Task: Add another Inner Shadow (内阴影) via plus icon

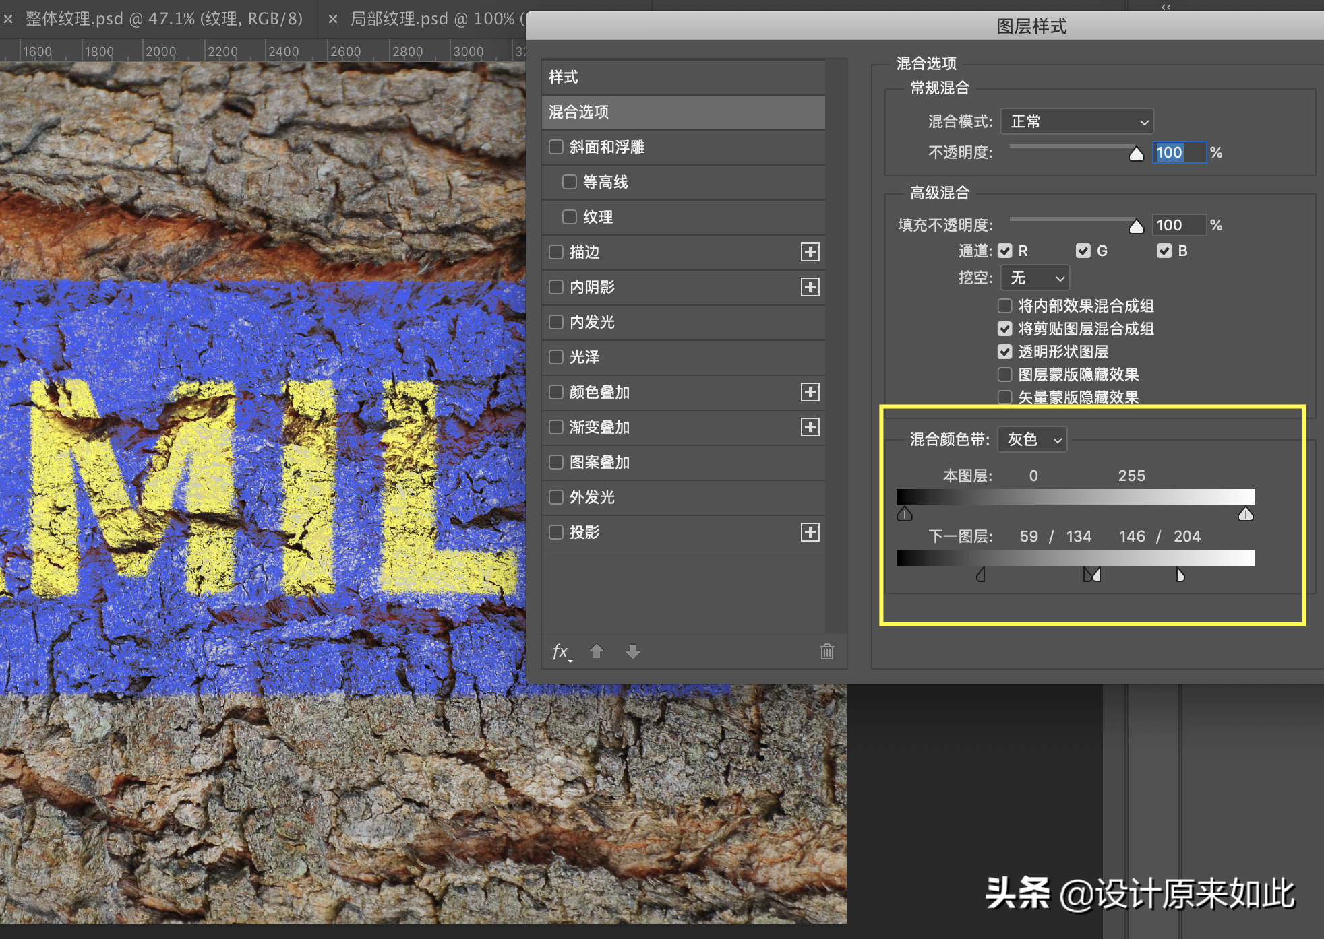Action: click(810, 287)
